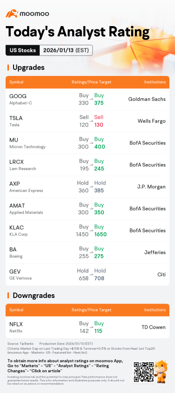Viewport: 175px width, 393px height.
Task: Click the arrow in the TSLA rating row
Action: [91, 121]
